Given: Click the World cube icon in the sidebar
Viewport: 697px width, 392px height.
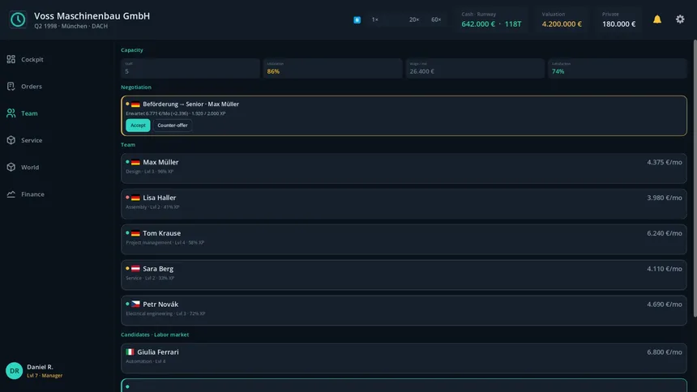Looking at the screenshot, I should tap(11, 167).
